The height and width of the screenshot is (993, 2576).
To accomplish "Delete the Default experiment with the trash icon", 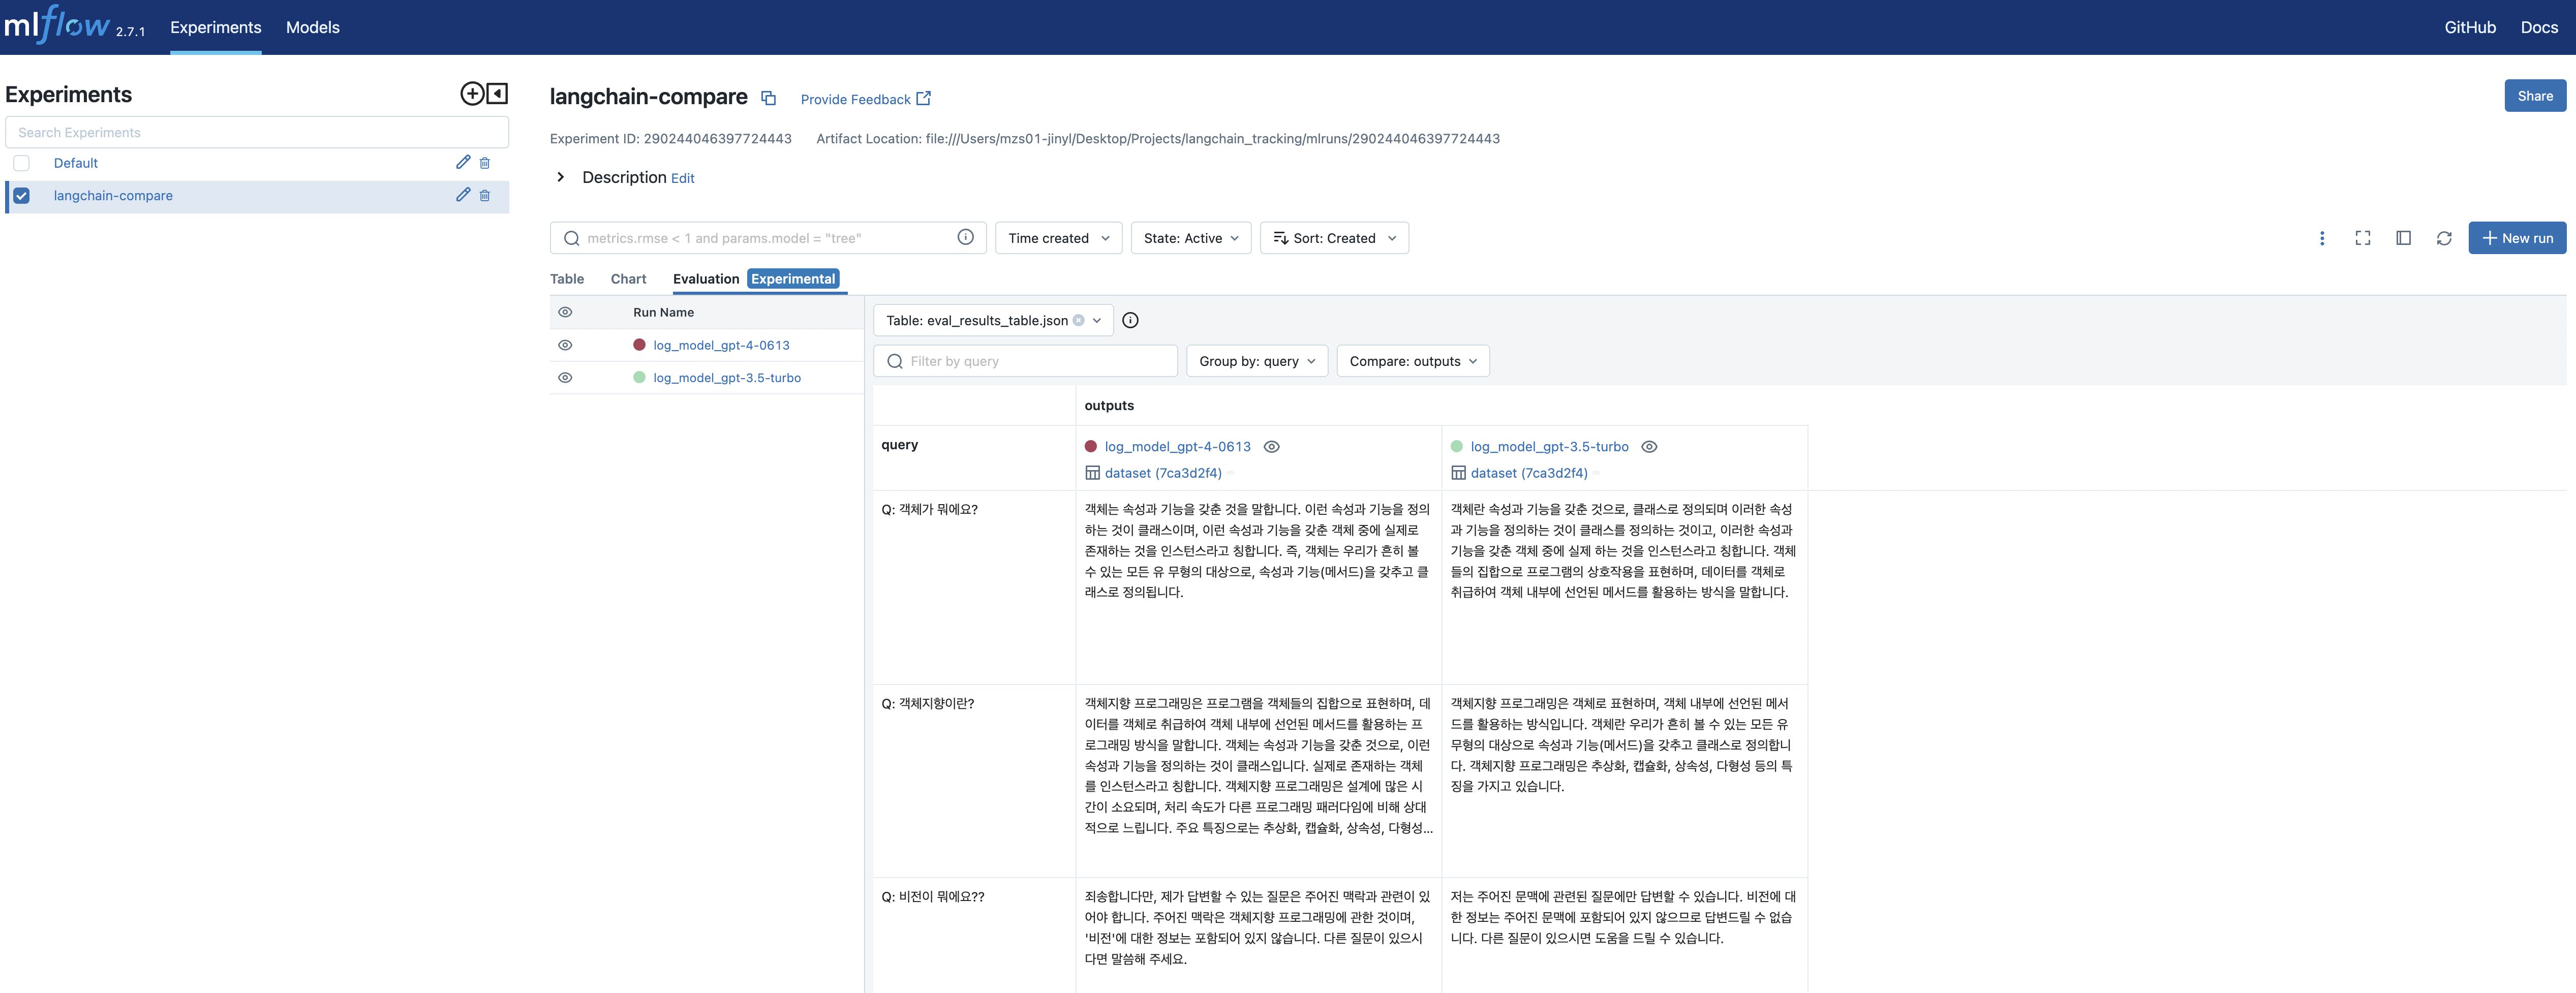I will (485, 163).
